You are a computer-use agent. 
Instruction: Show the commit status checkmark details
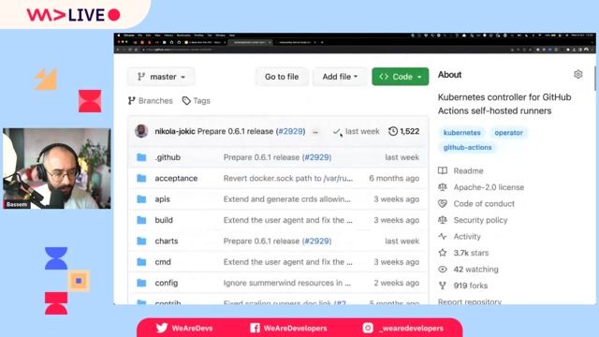[x=336, y=131]
